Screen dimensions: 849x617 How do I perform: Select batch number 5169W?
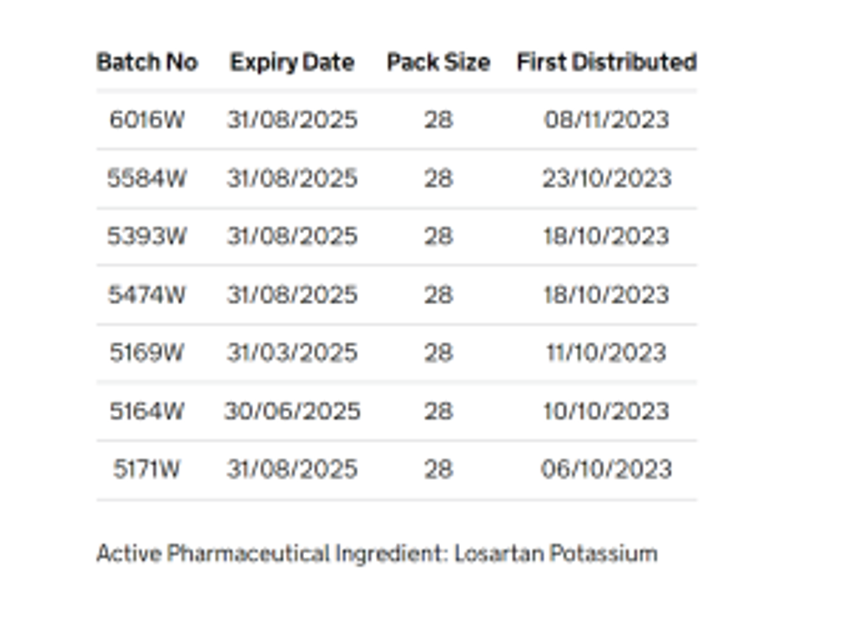[146, 353]
